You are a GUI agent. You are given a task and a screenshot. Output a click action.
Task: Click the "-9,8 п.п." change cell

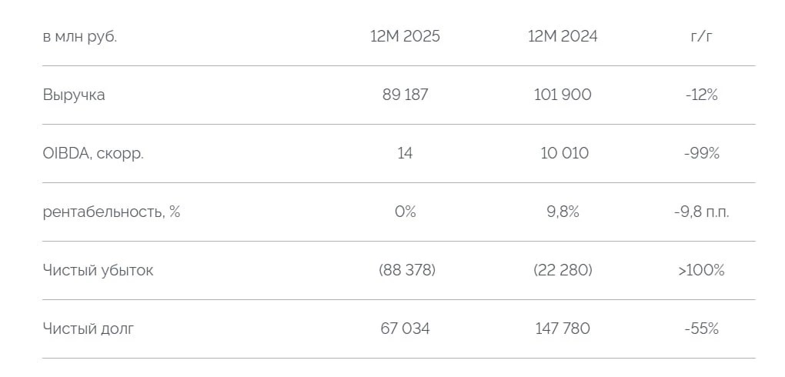click(701, 212)
